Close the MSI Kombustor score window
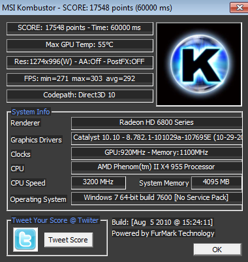Viewport: 248px width, 262px height. 238,8
